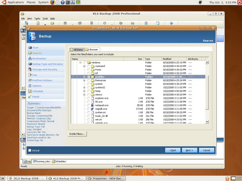Viewport: 242px width, 181px height.
Task: Click the document toolbar icon in KLS Backup
Action: [x=92, y=23]
